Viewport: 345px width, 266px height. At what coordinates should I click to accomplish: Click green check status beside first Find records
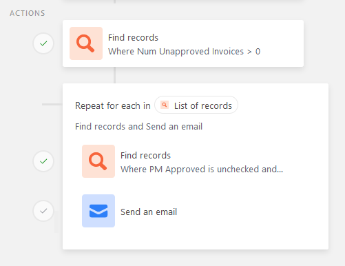point(43,43)
